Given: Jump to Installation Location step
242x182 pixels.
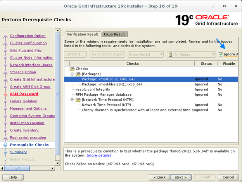Looking at the screenshot, I should [x=27, y=123].
